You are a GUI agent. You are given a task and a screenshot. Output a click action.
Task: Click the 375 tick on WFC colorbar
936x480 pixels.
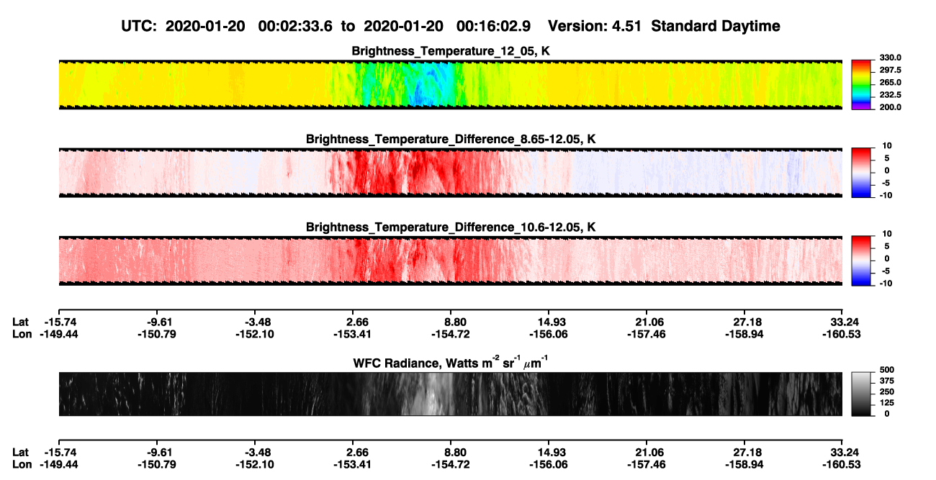(x=886, y=381)
